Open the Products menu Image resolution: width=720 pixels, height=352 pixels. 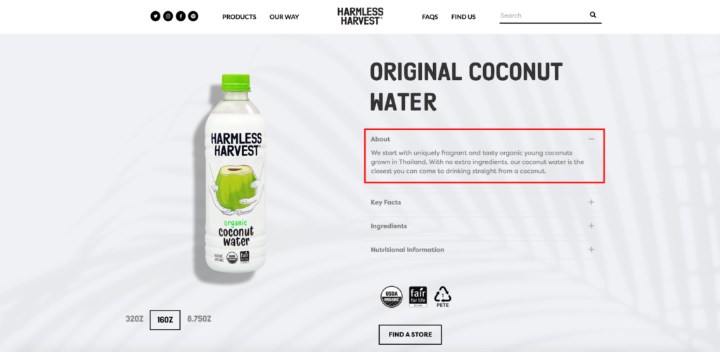tap(239, 17)
